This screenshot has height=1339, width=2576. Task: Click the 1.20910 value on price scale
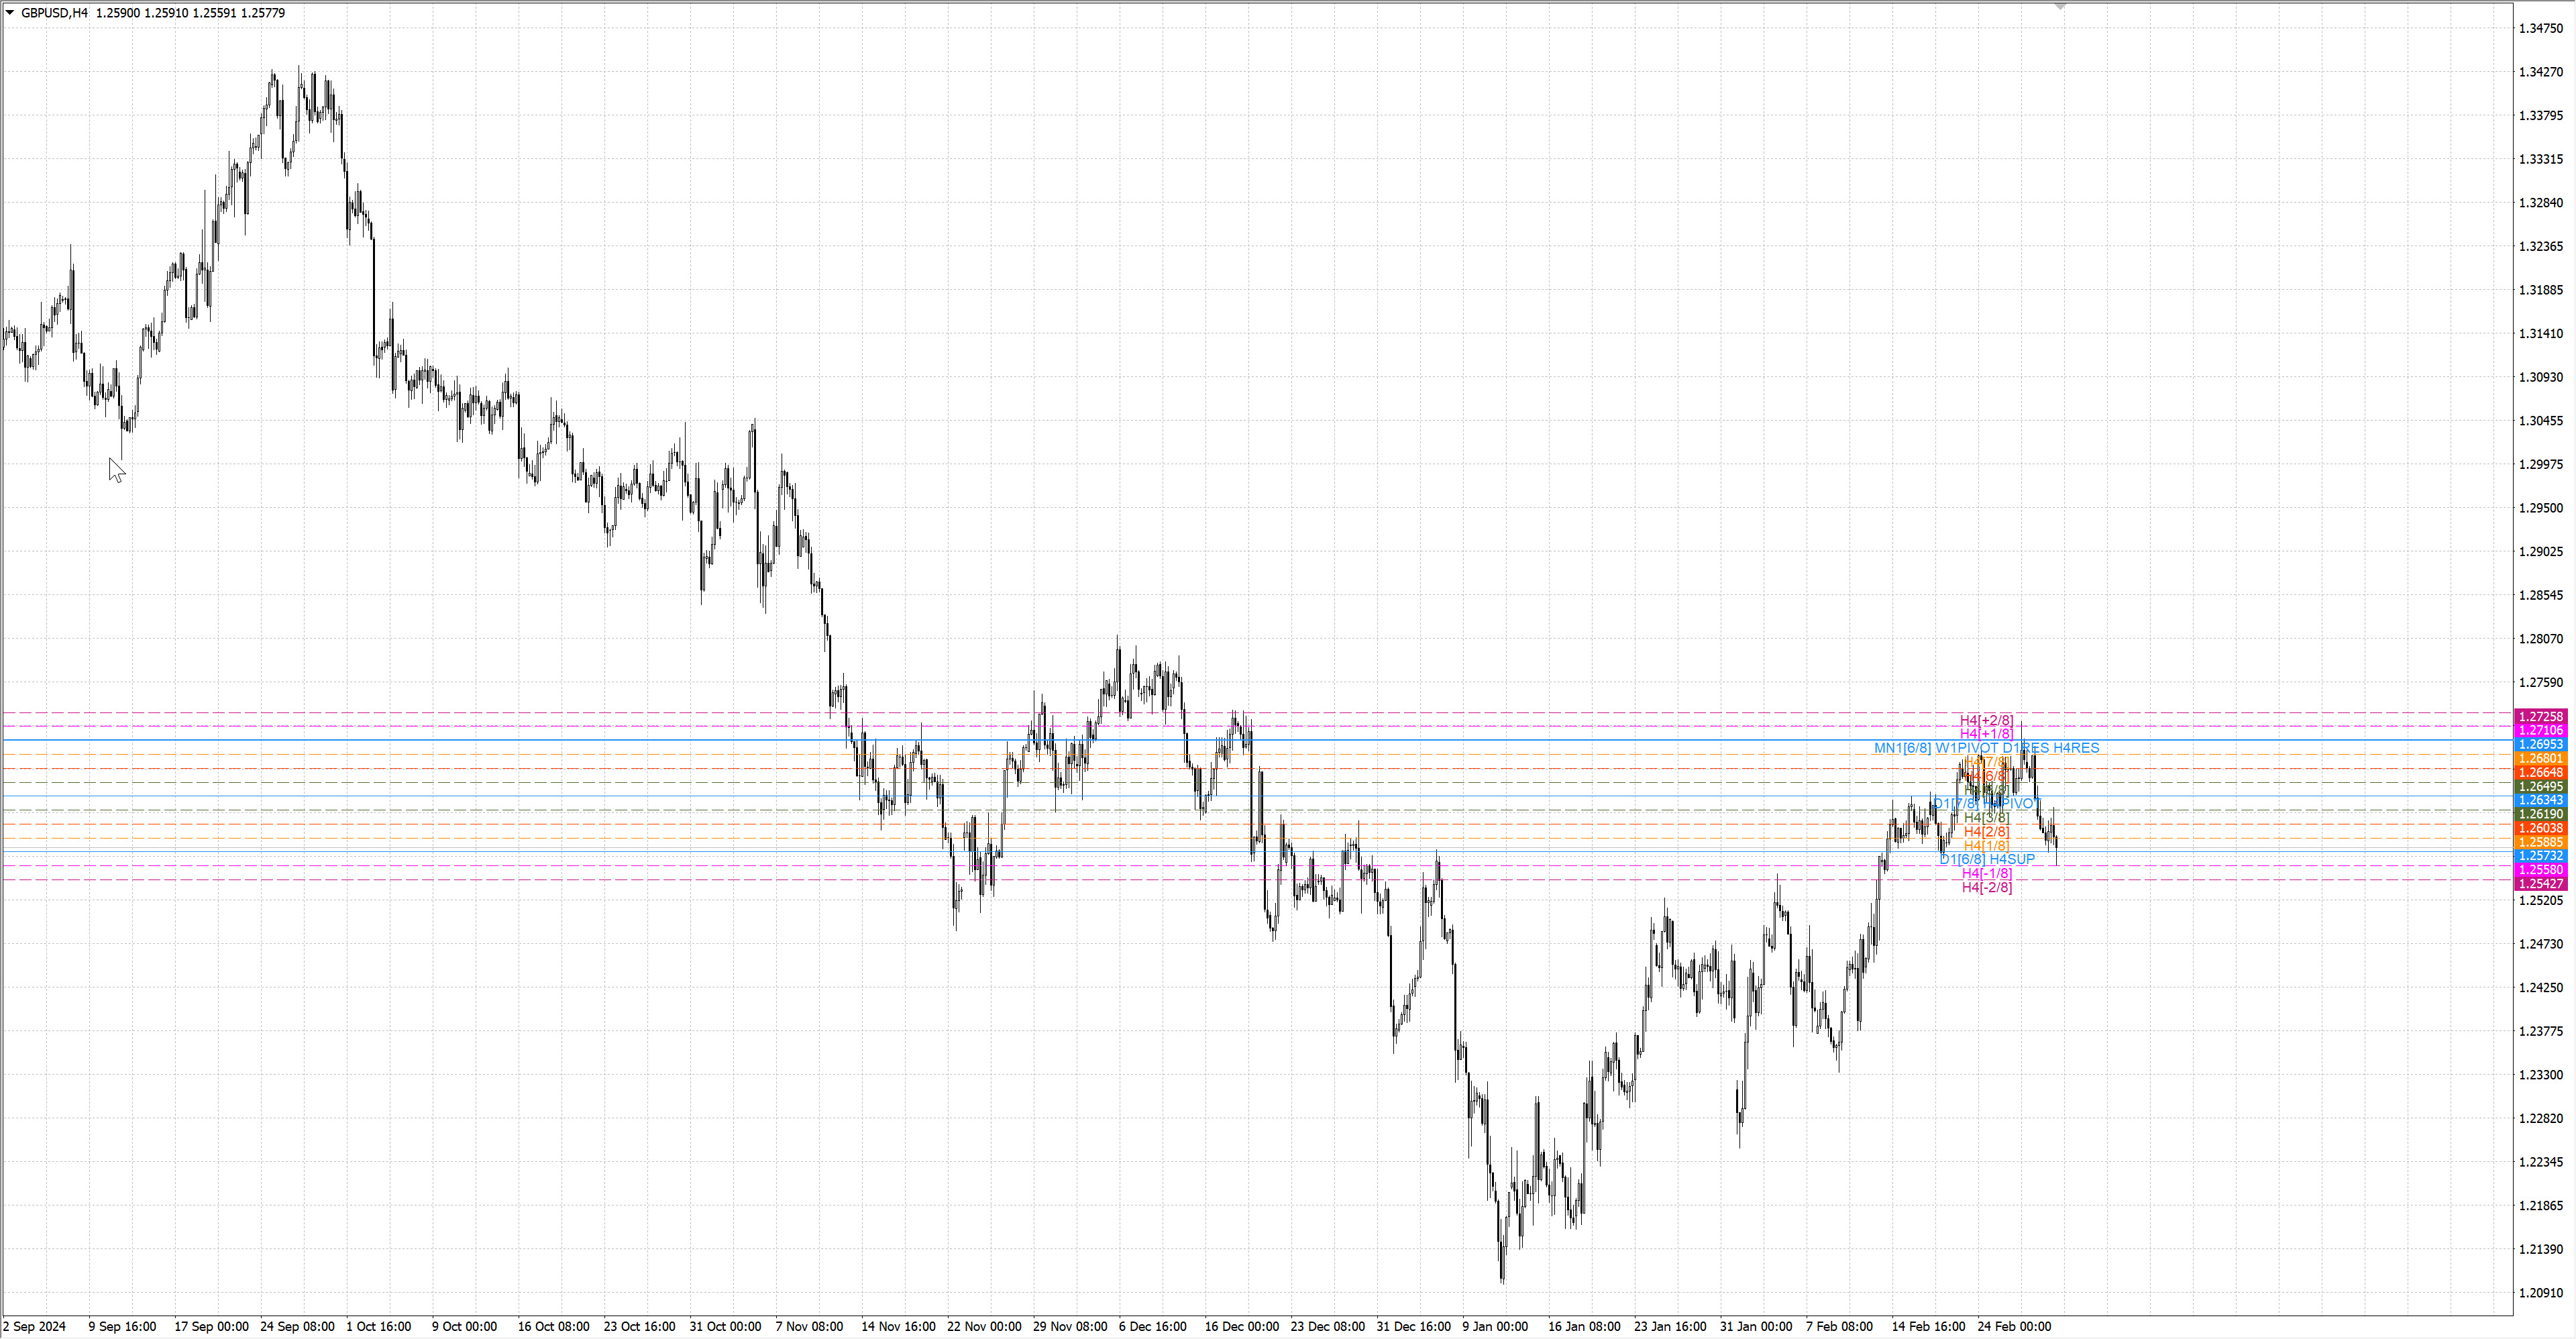point(2540,1293)
